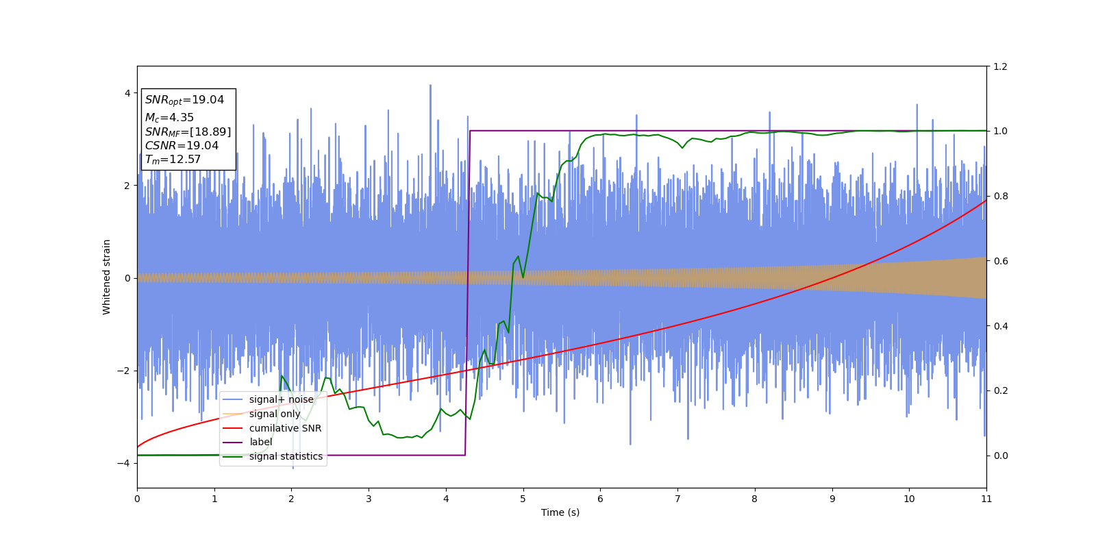Image resolution: width=1096 pixels, height=548 pixels.
Task: Click the 'cumilative SNR' legend label
Action: (285, 428)
